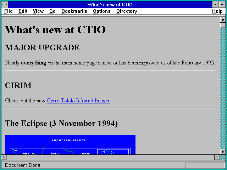Click the status bar progress indicator box
This screenshot has width=227, height=170.
[x=205, y=165]
